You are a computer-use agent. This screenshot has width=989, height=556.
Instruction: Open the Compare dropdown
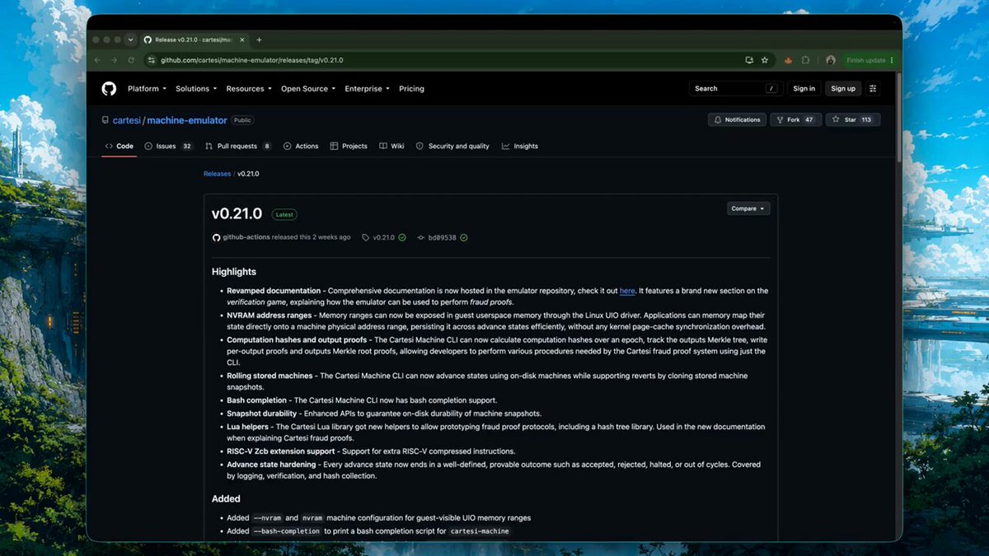click(748, 208)
